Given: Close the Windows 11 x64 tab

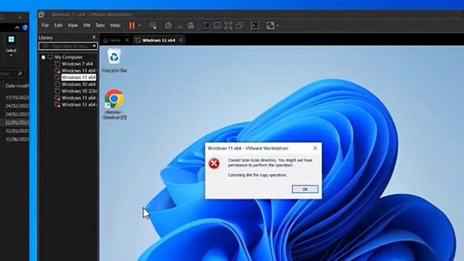Looking at the screenshot, I should click(181, 40).
